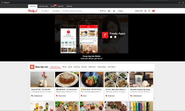185x111 pixels.
Task: Click Coffee/Dessert tag under Royaltea
Action: click(x=137, y=96)
